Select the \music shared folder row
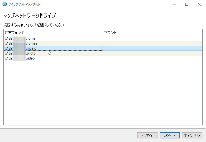Image resolution: width=206 pixels, height=142 pixels. tap(103, 48)
